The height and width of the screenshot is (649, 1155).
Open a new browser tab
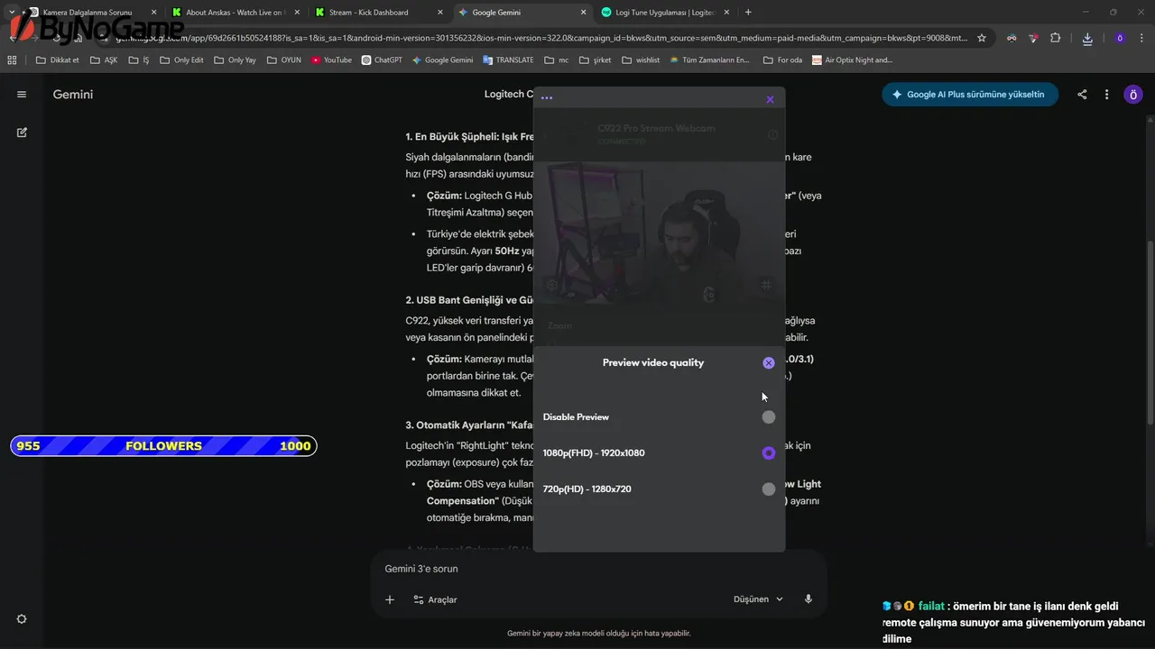pyautogui.click(x=748, y=13)
